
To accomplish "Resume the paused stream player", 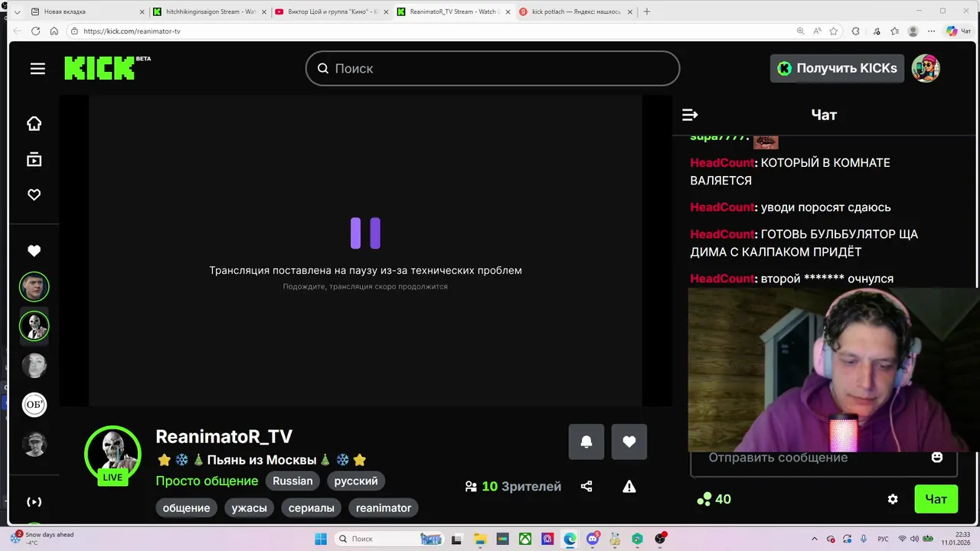I will (365, 233).
